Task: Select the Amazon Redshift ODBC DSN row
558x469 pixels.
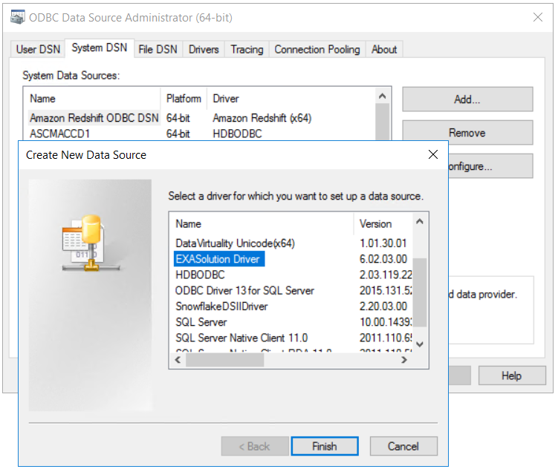Action: [x=94, y=117]
